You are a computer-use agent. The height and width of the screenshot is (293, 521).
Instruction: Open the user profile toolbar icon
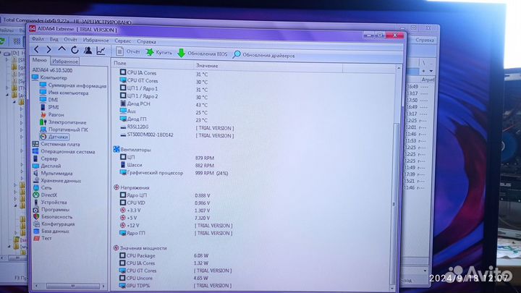pos(88,51)
